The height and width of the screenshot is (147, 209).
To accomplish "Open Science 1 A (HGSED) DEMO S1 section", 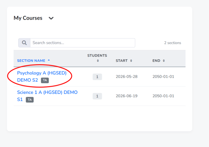I will click(47, 96).
